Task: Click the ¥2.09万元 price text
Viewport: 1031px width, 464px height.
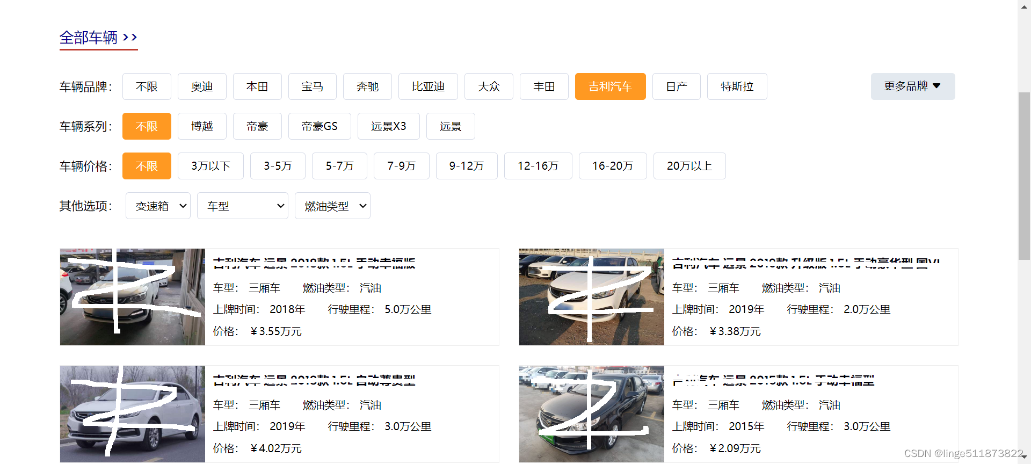Action: (x=735, y=448)
